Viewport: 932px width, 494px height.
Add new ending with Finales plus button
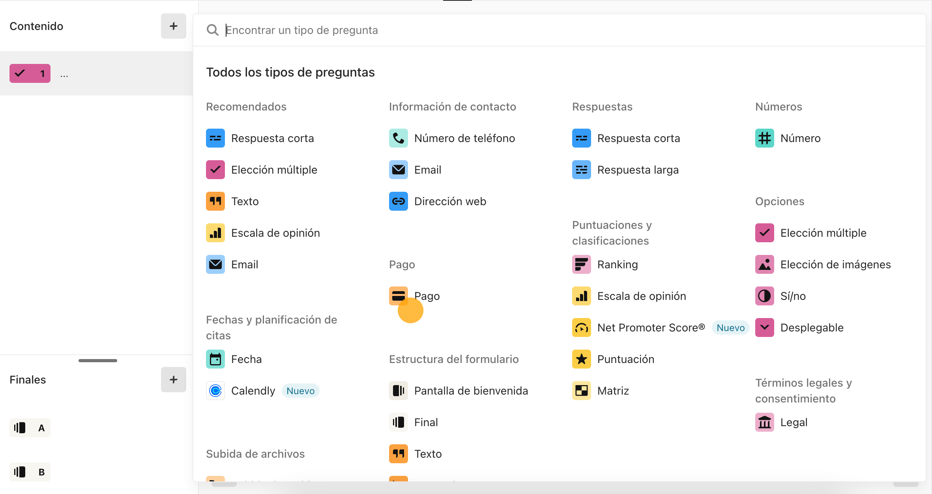click(x=173, y=380)
